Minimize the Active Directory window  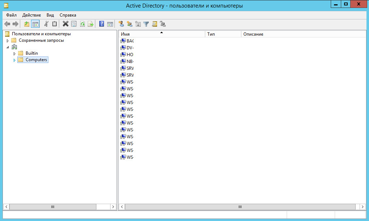[x=336, y=4]
